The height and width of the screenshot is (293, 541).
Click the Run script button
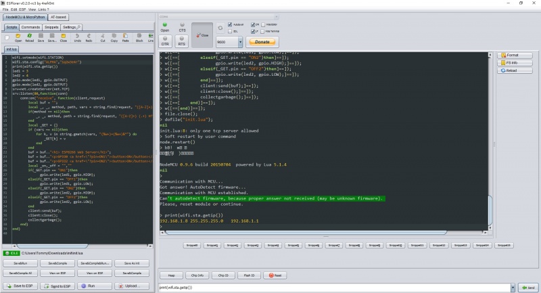point(95,286)
